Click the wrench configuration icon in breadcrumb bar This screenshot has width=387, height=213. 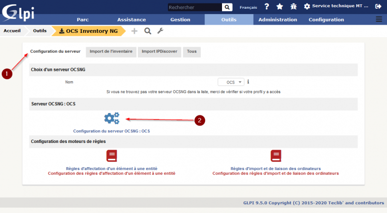tap(161, 31)
